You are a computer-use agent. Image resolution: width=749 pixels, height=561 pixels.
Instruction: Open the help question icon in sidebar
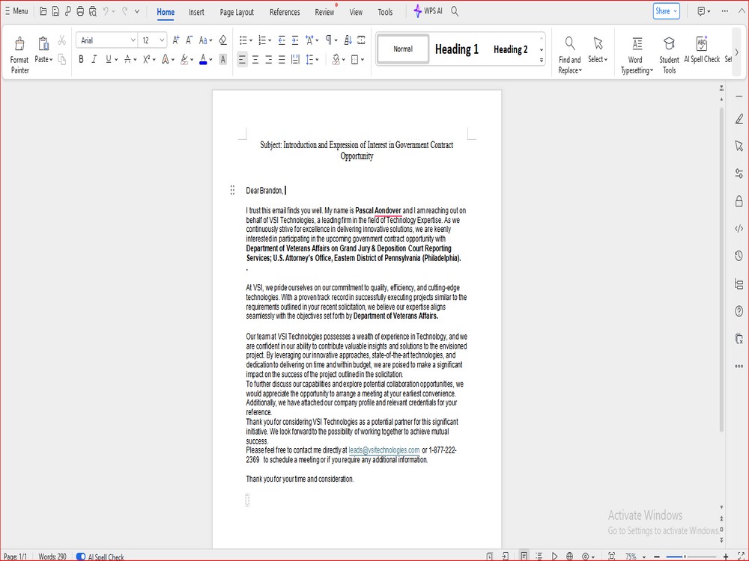click(739, 311)
